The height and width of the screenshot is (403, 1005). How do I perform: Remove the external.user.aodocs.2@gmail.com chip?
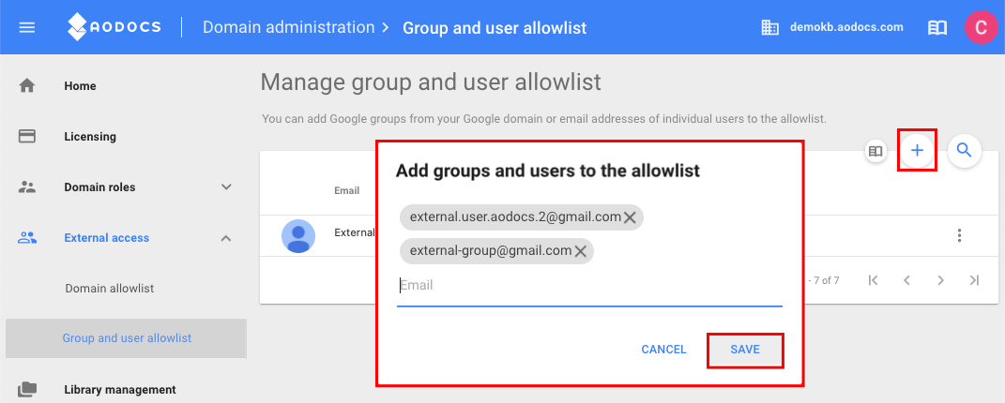tap(630, 218)
